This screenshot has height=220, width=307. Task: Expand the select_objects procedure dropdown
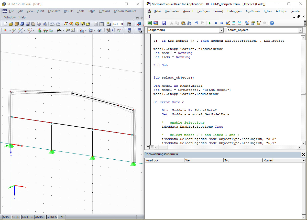click(x=301, y=30)
